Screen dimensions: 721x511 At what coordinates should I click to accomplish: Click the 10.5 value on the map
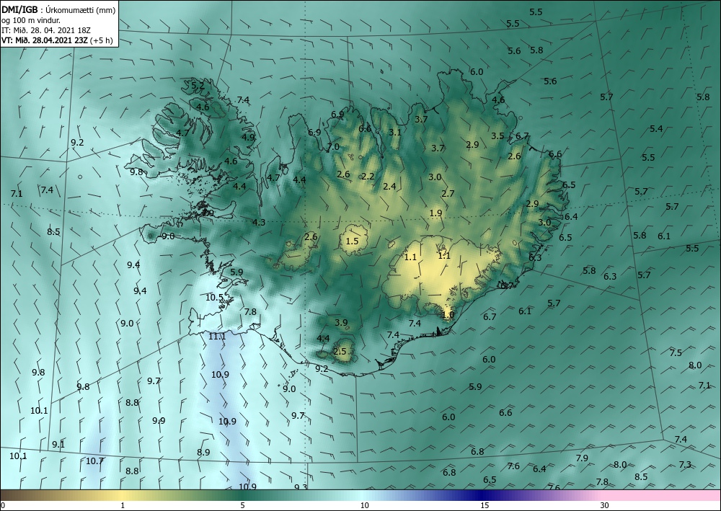pos(214,298)
